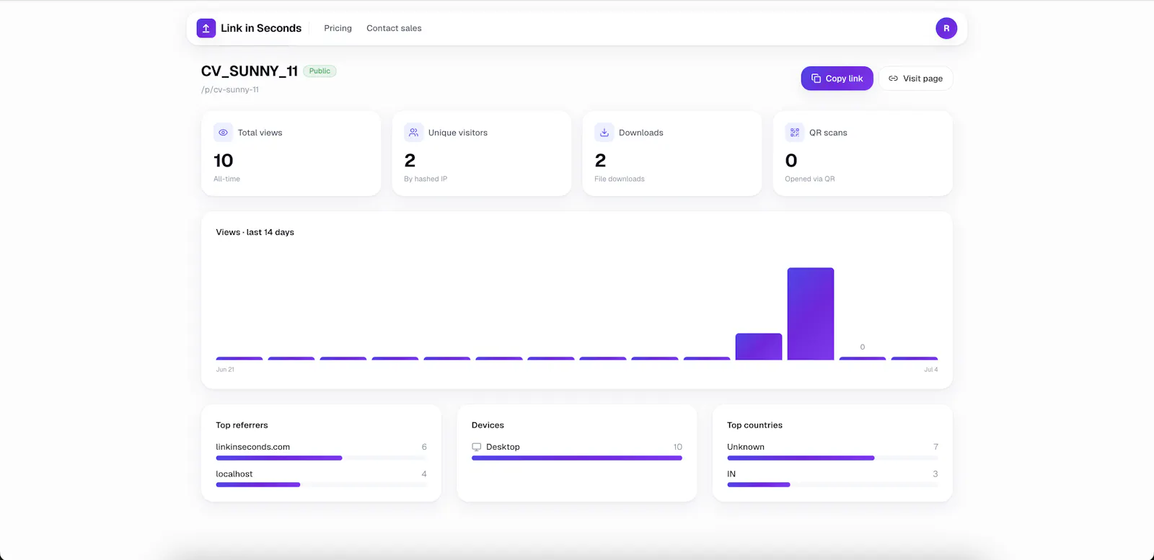Click the download icon on Downloads card
Viewport: 1154px width, 560px height.
[604, 133]
